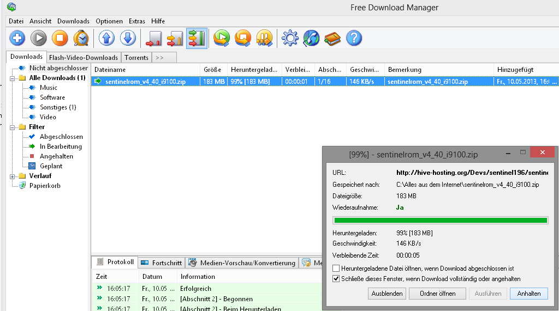
Task: Switch to the Torrents tab
Action: tap(136, 58)
